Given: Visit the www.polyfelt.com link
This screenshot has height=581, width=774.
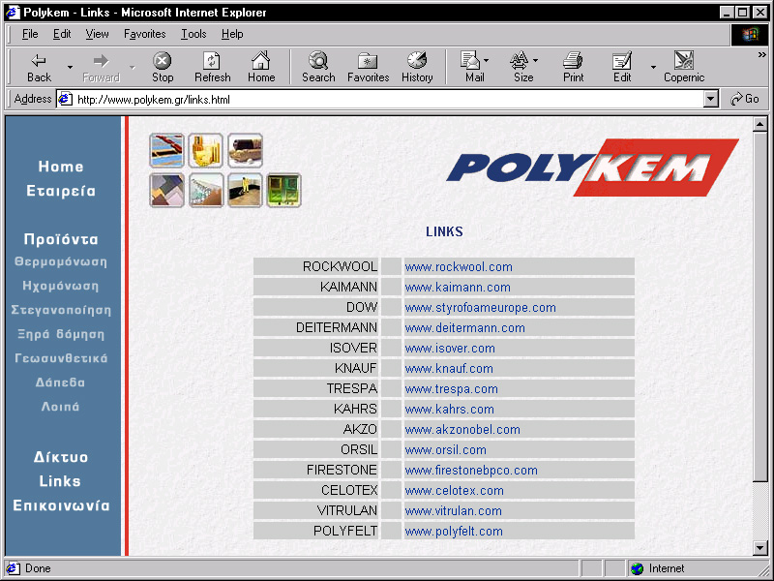Looking at the screenshot, I should click(454, 532).
